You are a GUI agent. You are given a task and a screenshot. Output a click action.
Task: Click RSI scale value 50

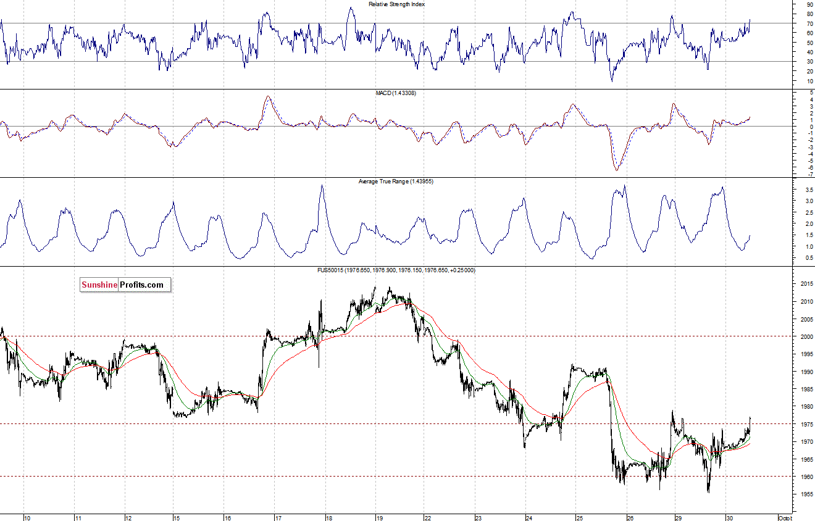809,43
